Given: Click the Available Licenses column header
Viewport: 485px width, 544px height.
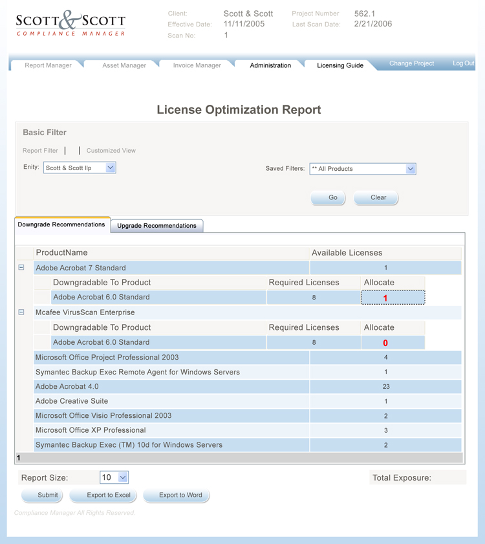Looking at the screenshot, I should coord(385,252).
